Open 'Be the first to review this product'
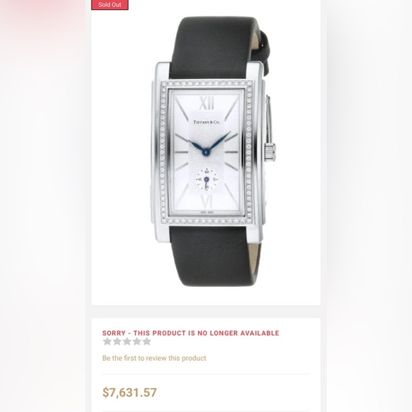Screen dimensions: 412x412 (154, 358)
